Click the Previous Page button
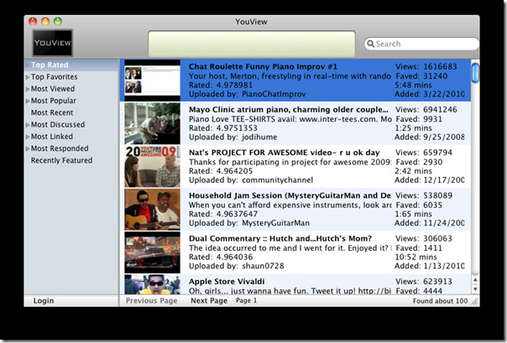This screenshot has width=507, height=343. 152,301
